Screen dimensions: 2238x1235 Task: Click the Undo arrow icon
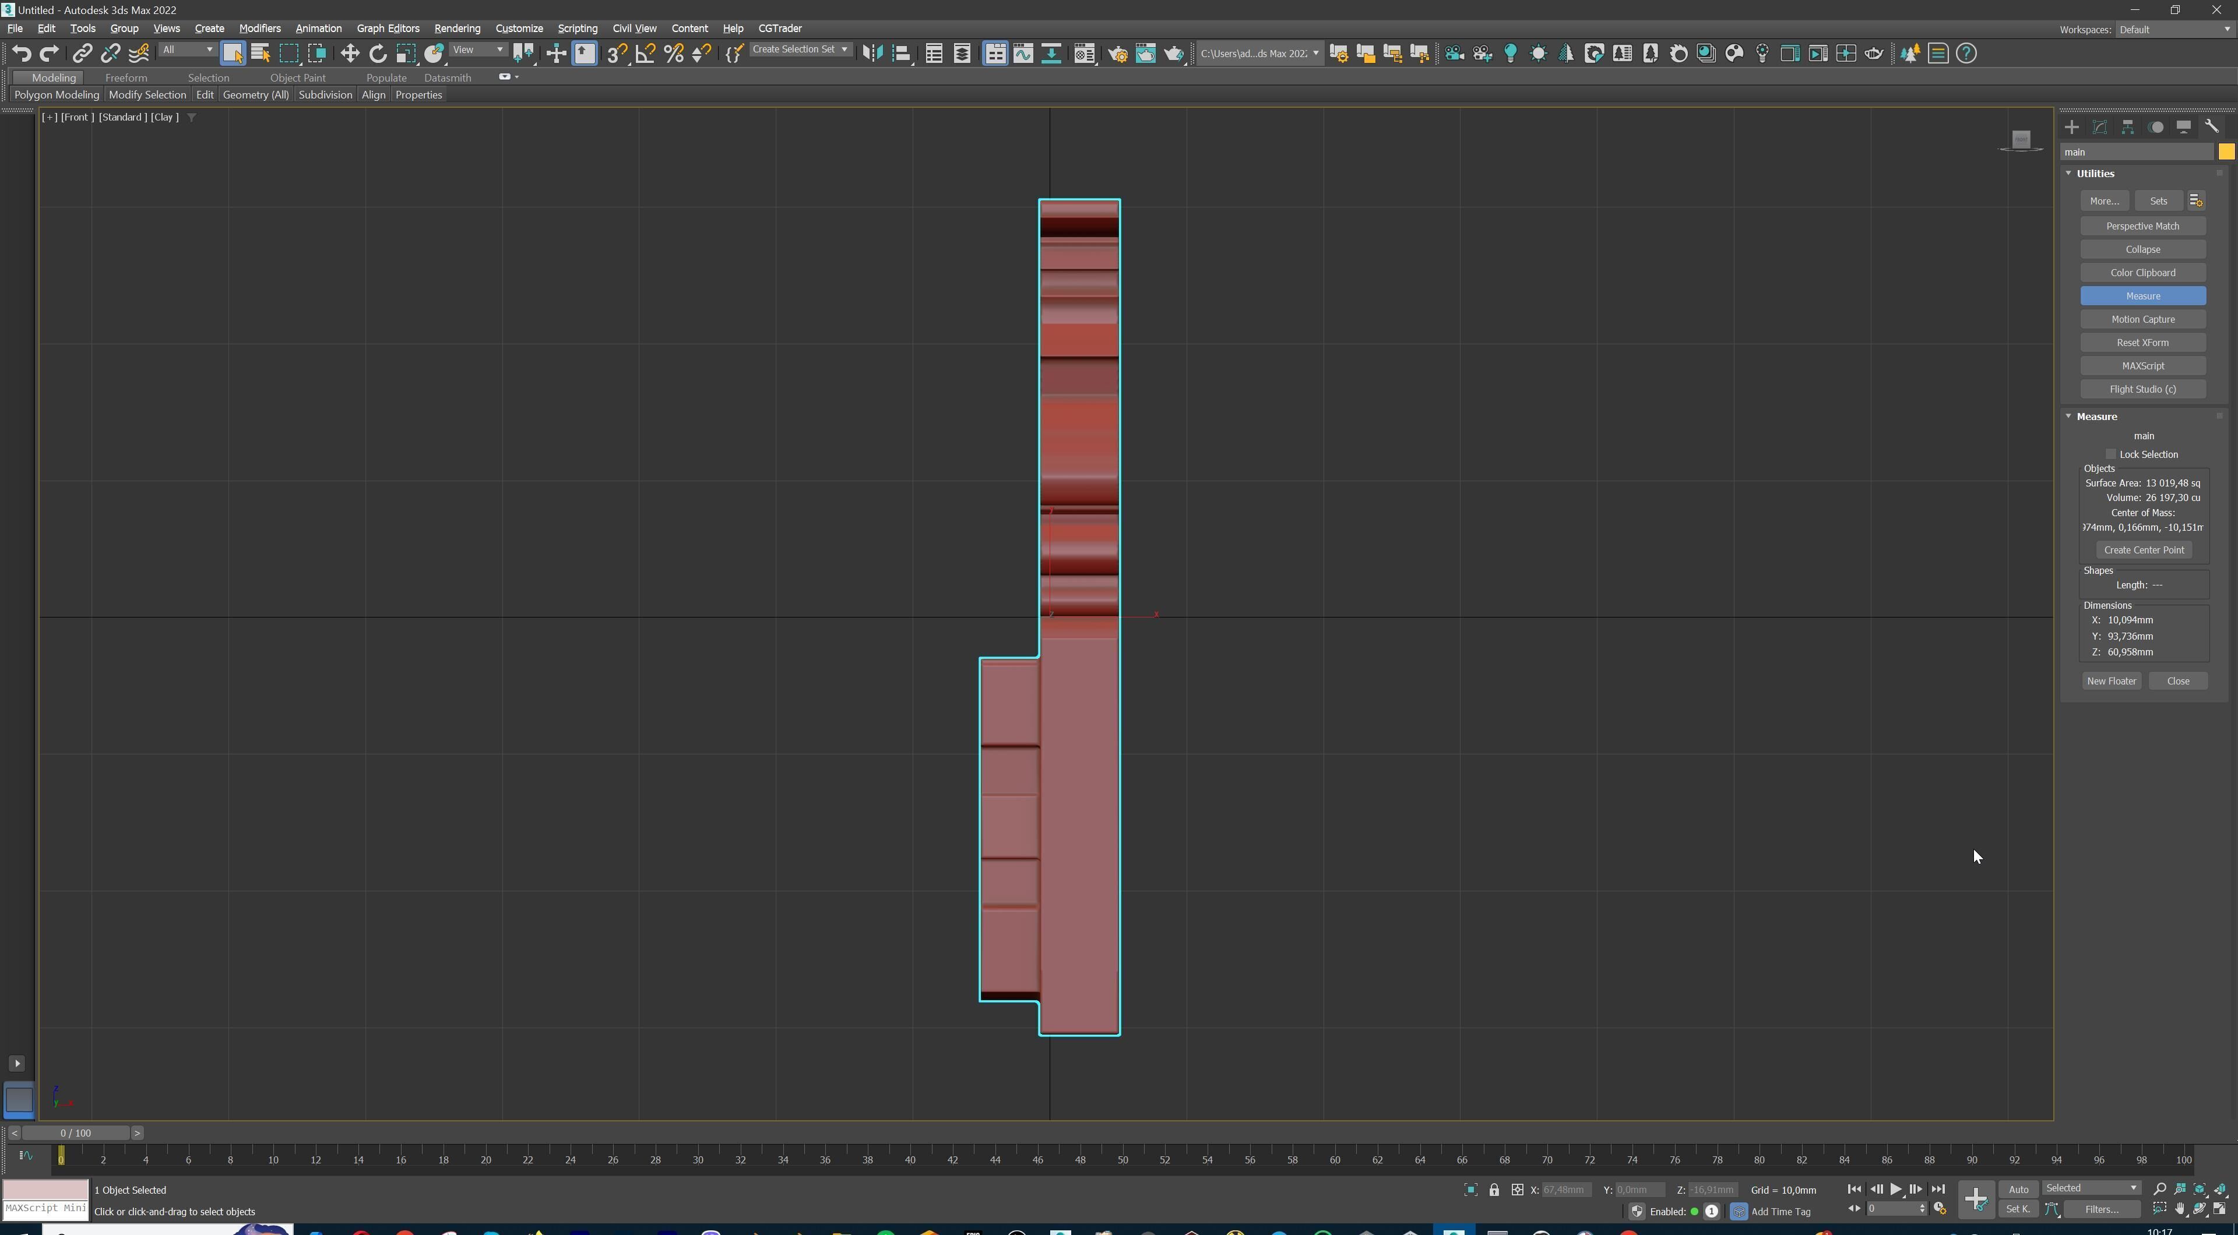click(x=21, y=54)
